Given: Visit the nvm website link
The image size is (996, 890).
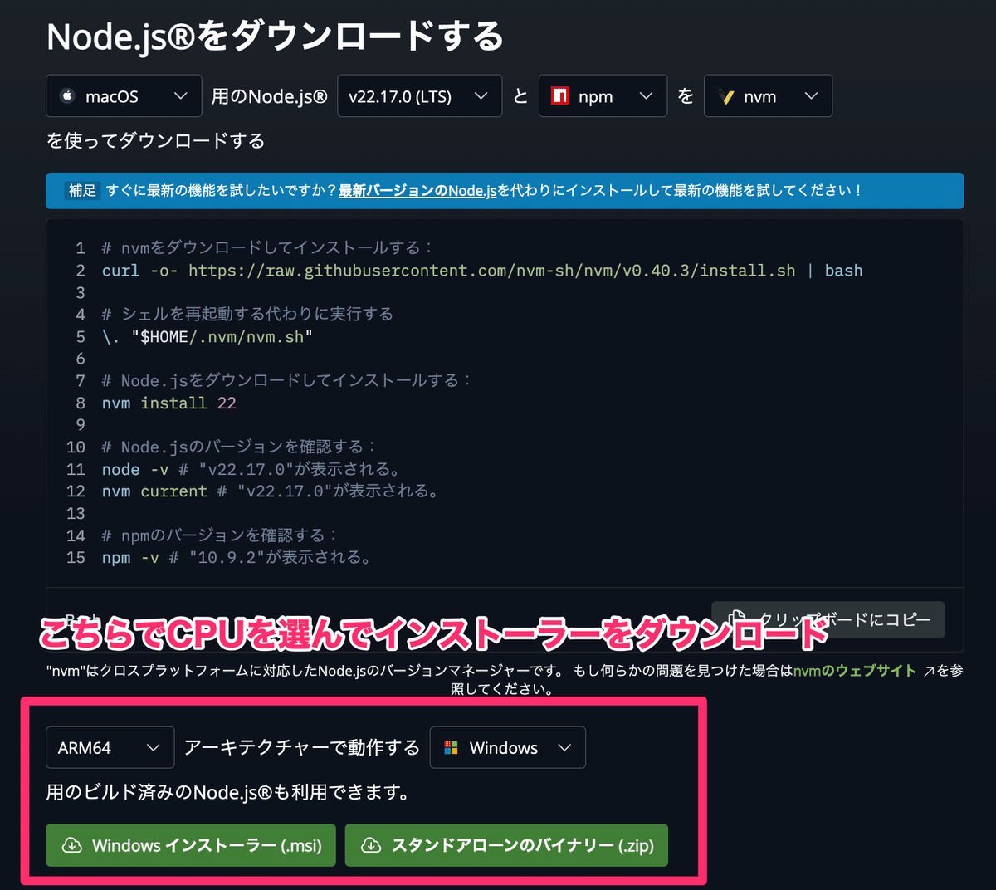Looking at the screenshot, I should (x=854, y=671).
